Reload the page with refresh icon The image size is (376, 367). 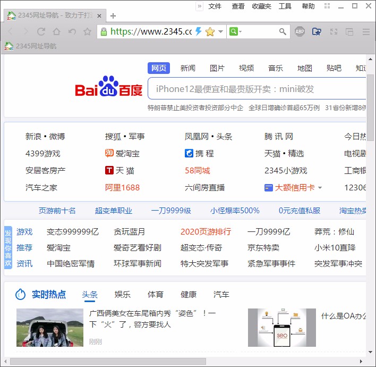[41, 31]
